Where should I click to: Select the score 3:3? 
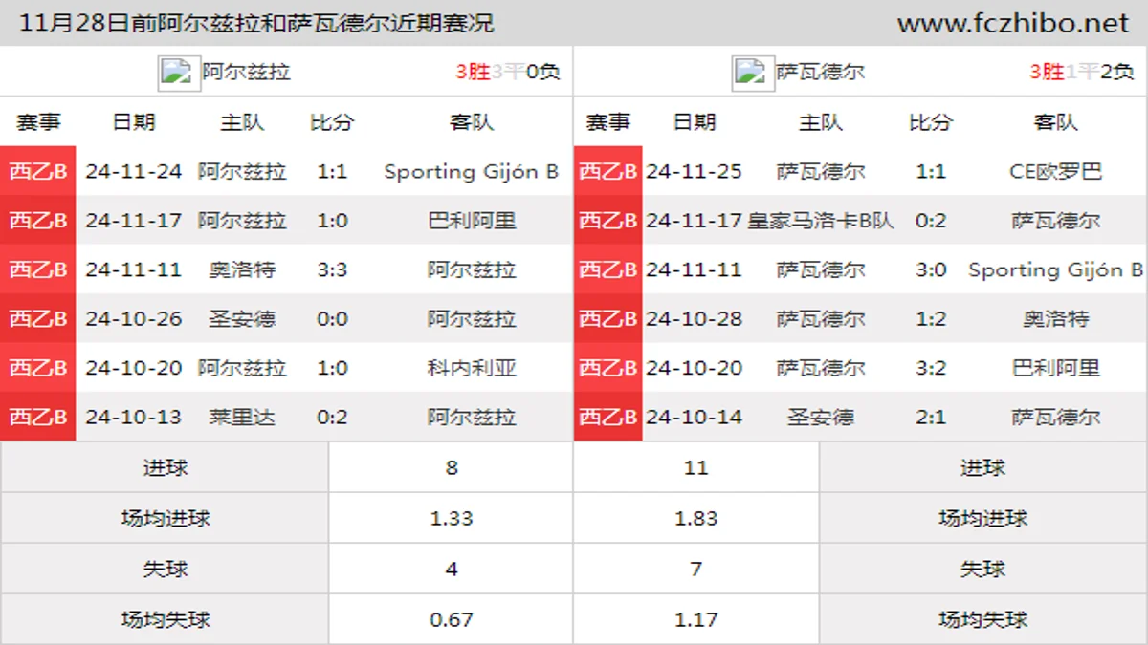click(x=332, y=270)
